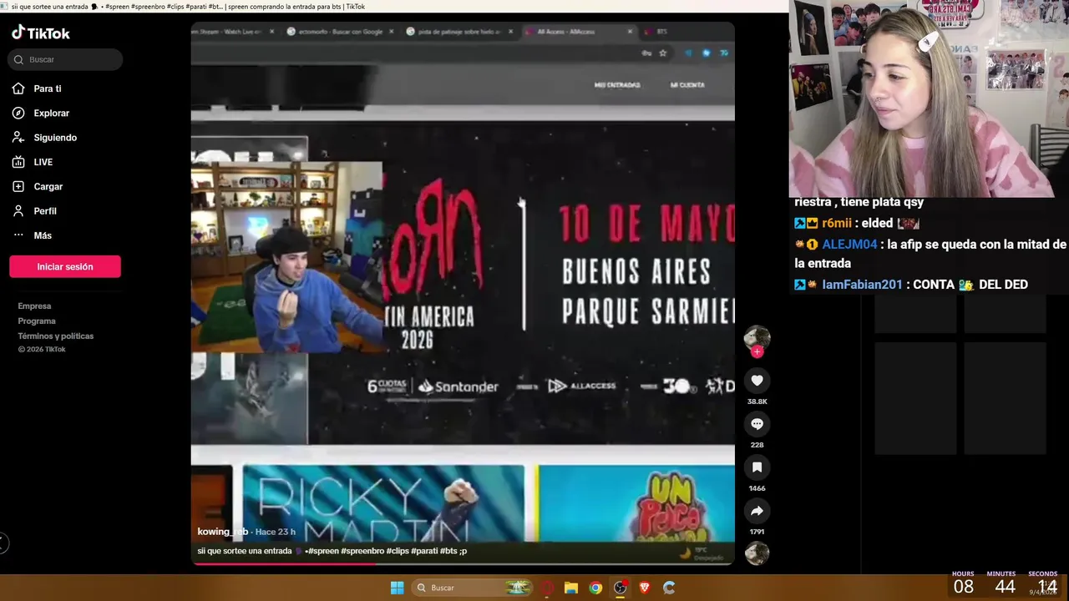Click the #parati hashtag in the caption
The height and width of the screenshot is (601, 1069).
pyautogui.click(x=424, y=551)
